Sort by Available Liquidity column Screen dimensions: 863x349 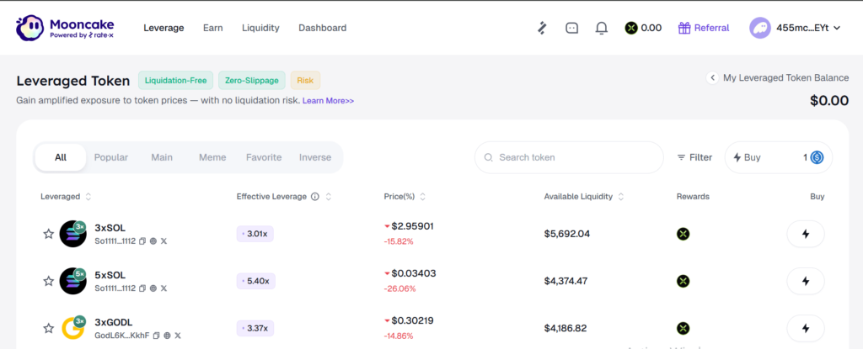pyautogui.click(x=621, y=197)
